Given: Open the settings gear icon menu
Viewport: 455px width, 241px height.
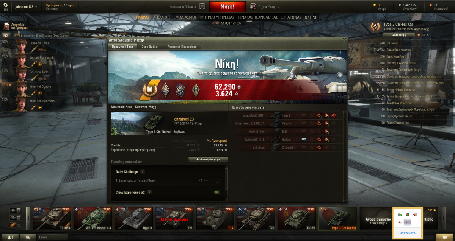Looking at the screenshot, I should tap(5, 6).
